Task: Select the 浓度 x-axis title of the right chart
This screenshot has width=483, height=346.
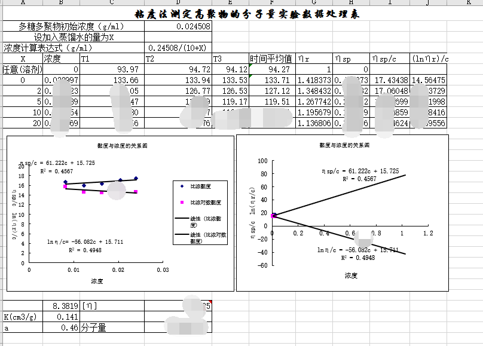Action: click(350, 275)
